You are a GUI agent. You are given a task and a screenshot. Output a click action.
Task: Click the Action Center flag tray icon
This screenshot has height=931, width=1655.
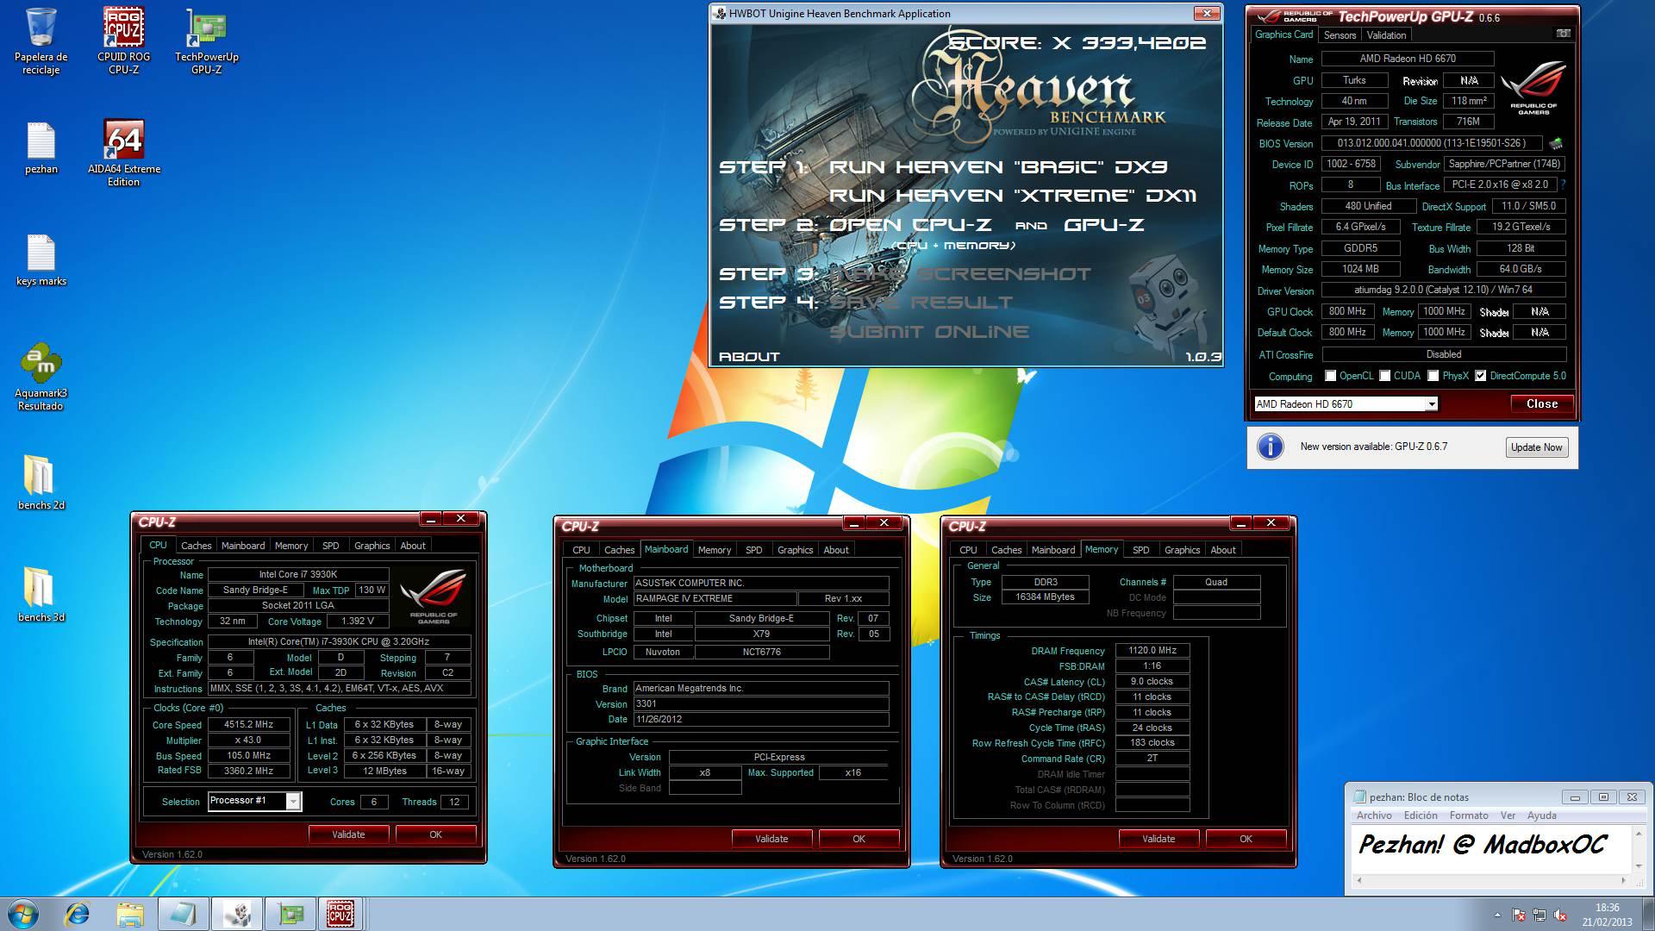pyautogui.click(x=1520, y=915)
